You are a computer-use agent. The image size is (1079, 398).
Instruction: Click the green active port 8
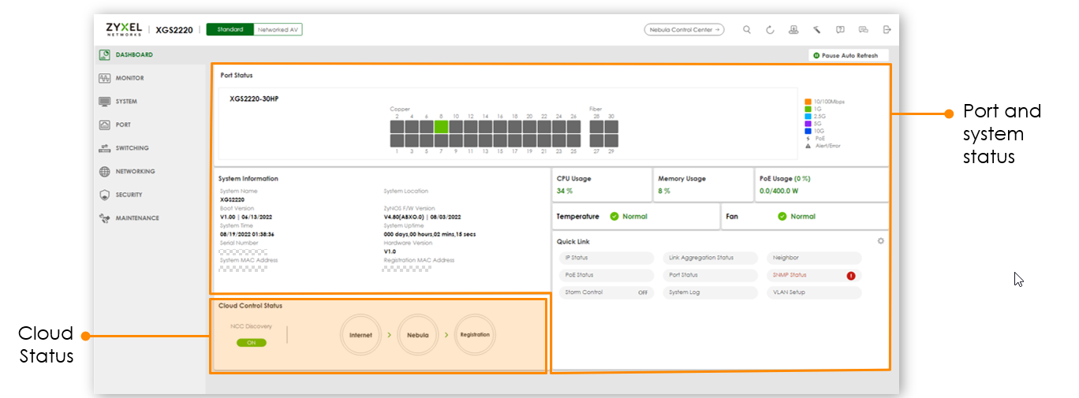pos(441,126)
